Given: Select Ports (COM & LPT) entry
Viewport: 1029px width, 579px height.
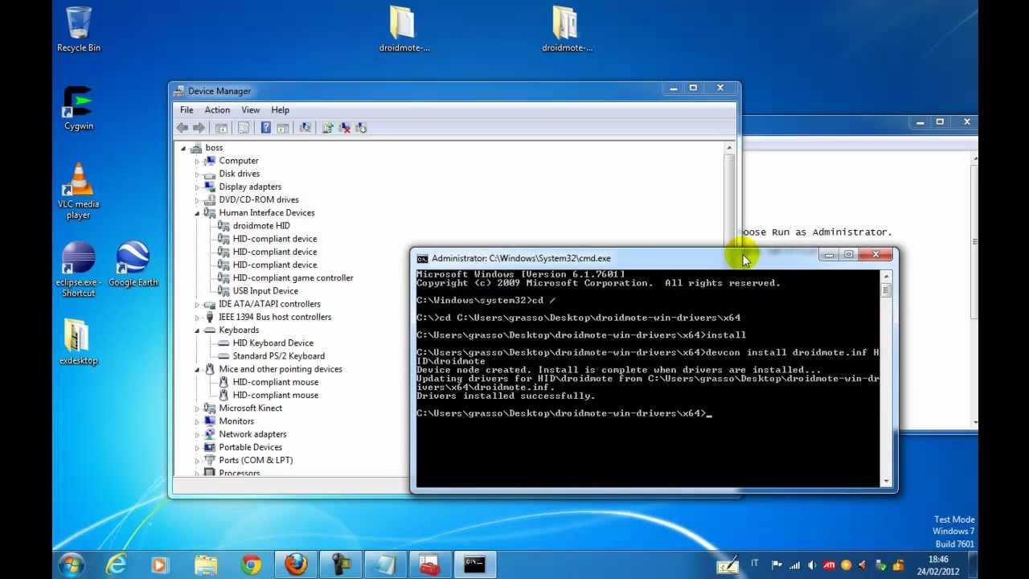Looking at the screenshot, I should pyautogui.click(x=256, y=461).
